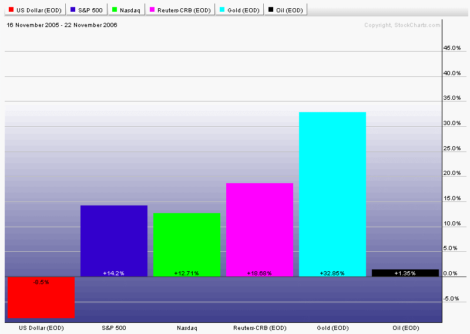This screenshot has width=470, height=334.
Task: Click the 5.0% axis label
Action: pyautogui.click(x=451, y=248)
